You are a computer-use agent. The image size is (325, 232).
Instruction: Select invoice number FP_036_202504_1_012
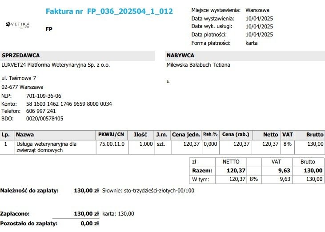(130, 11)
